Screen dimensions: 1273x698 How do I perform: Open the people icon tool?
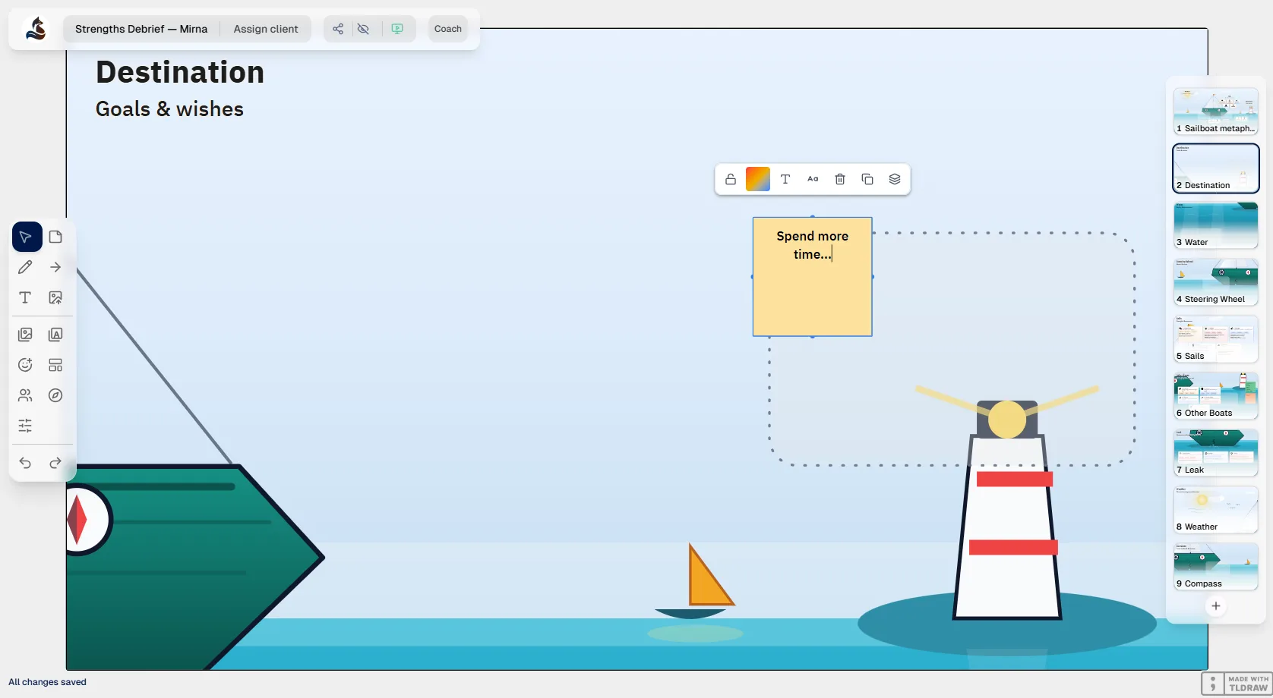[25, 395]
